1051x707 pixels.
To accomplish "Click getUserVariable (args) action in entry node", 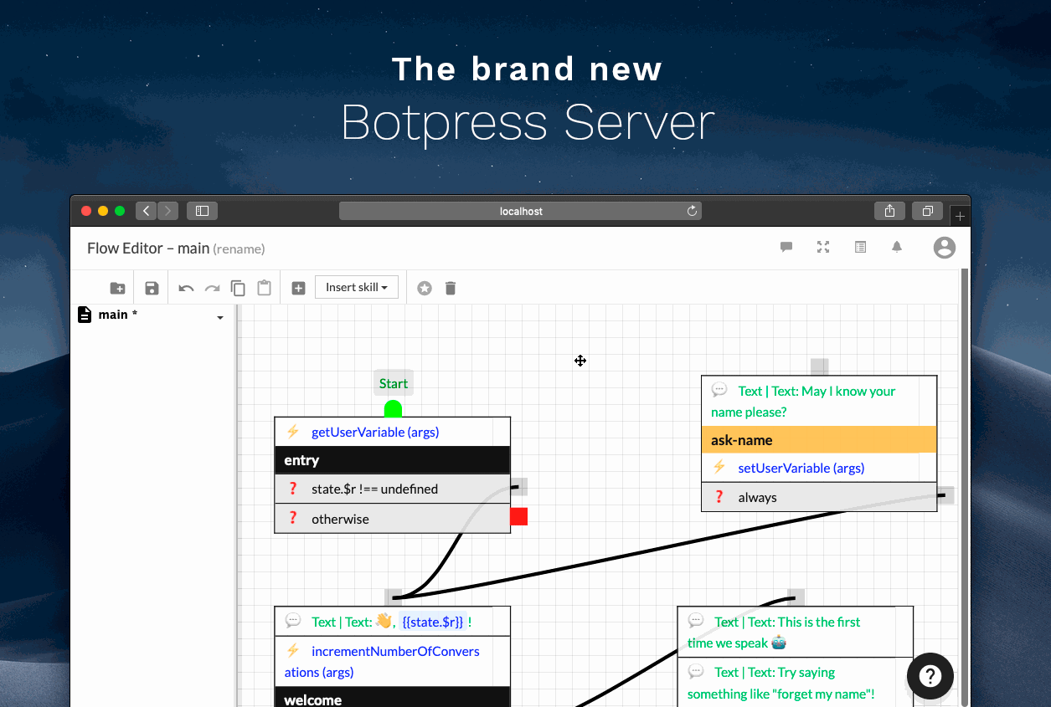I will coord(375,432).
